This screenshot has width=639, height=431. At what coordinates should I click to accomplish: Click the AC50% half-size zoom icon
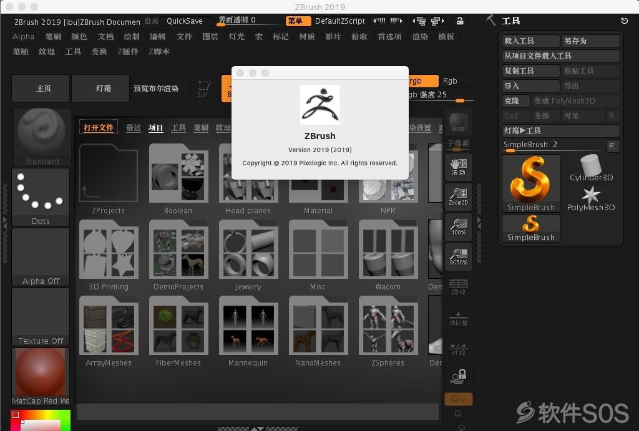(459, 256)
